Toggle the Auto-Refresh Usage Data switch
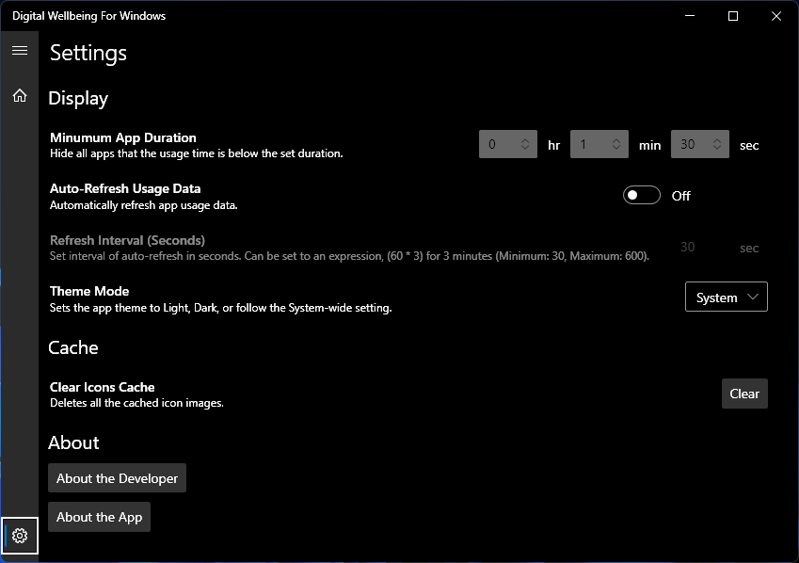 point(642,195)
